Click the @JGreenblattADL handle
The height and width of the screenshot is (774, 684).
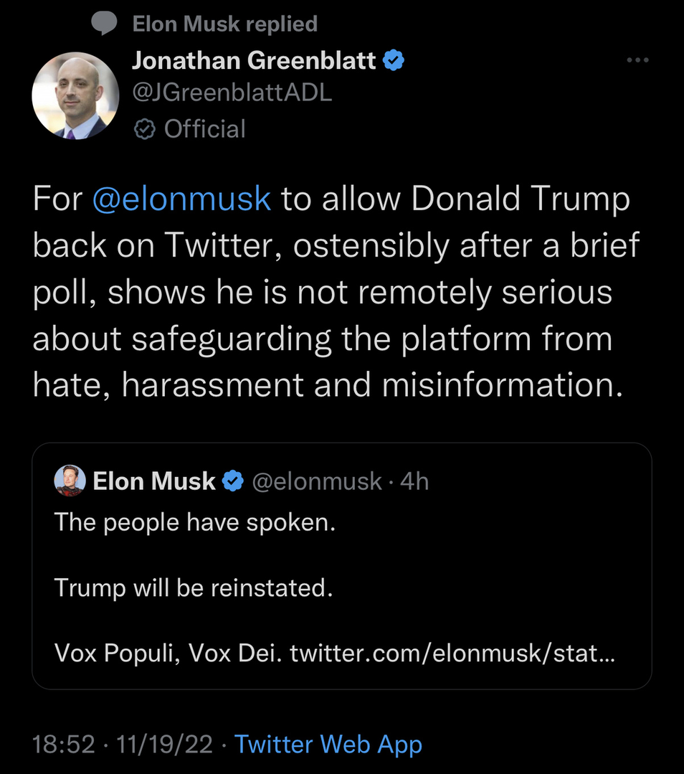click(x=232, y=93)
